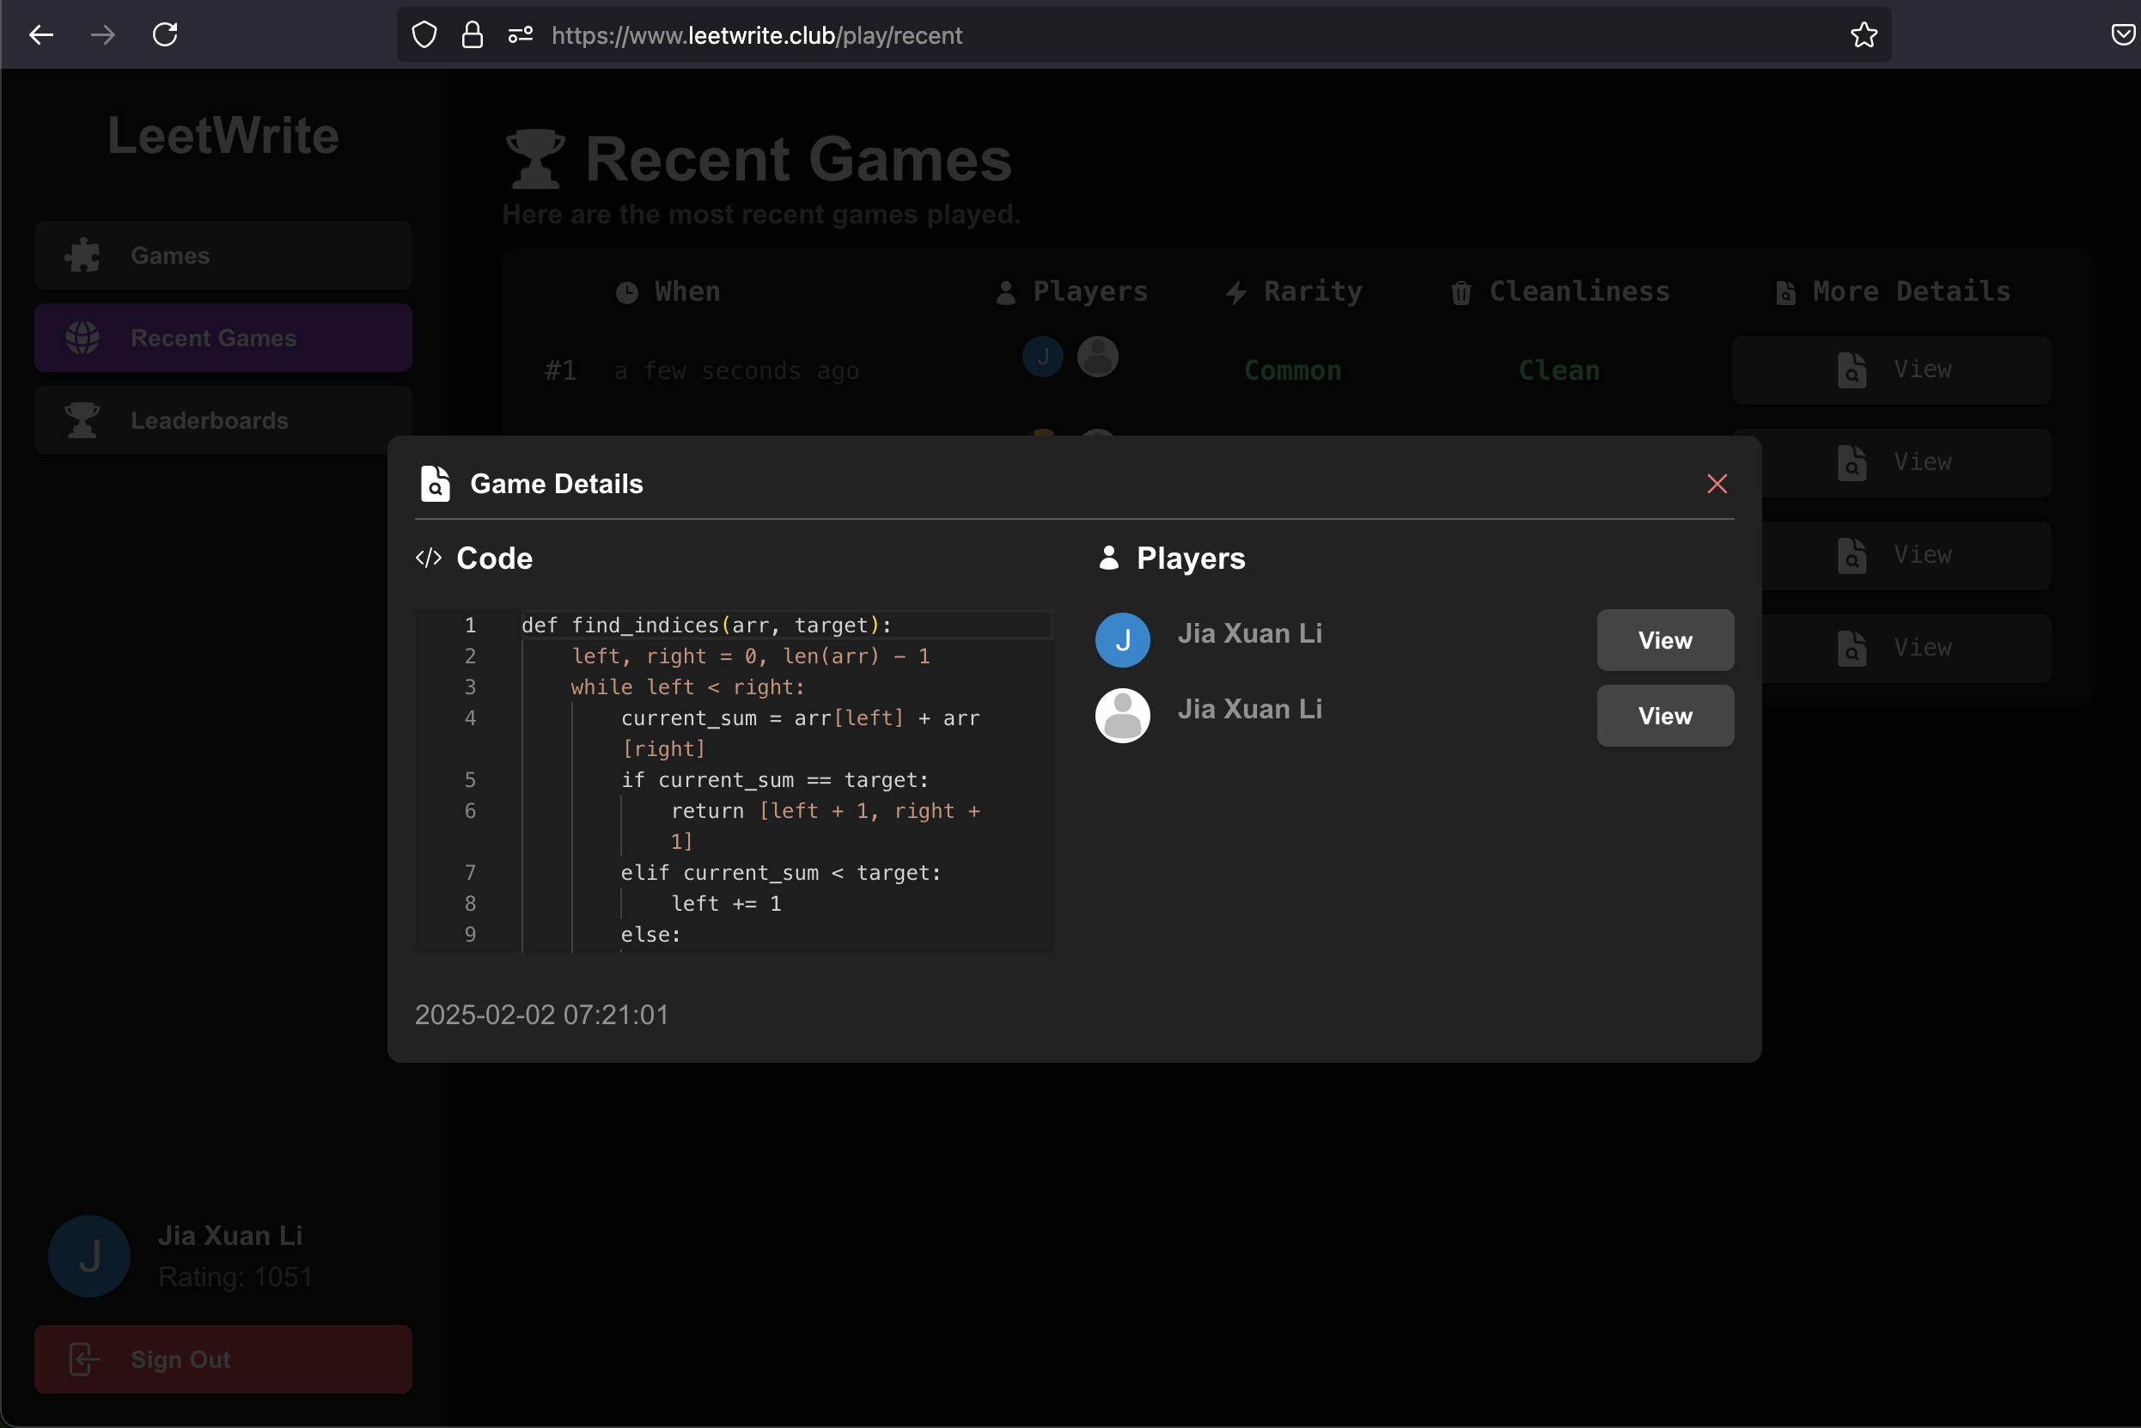The image size is (2141, 1428).
Task: Click the LeetWrite logo title
Action: tap(223, 136)
